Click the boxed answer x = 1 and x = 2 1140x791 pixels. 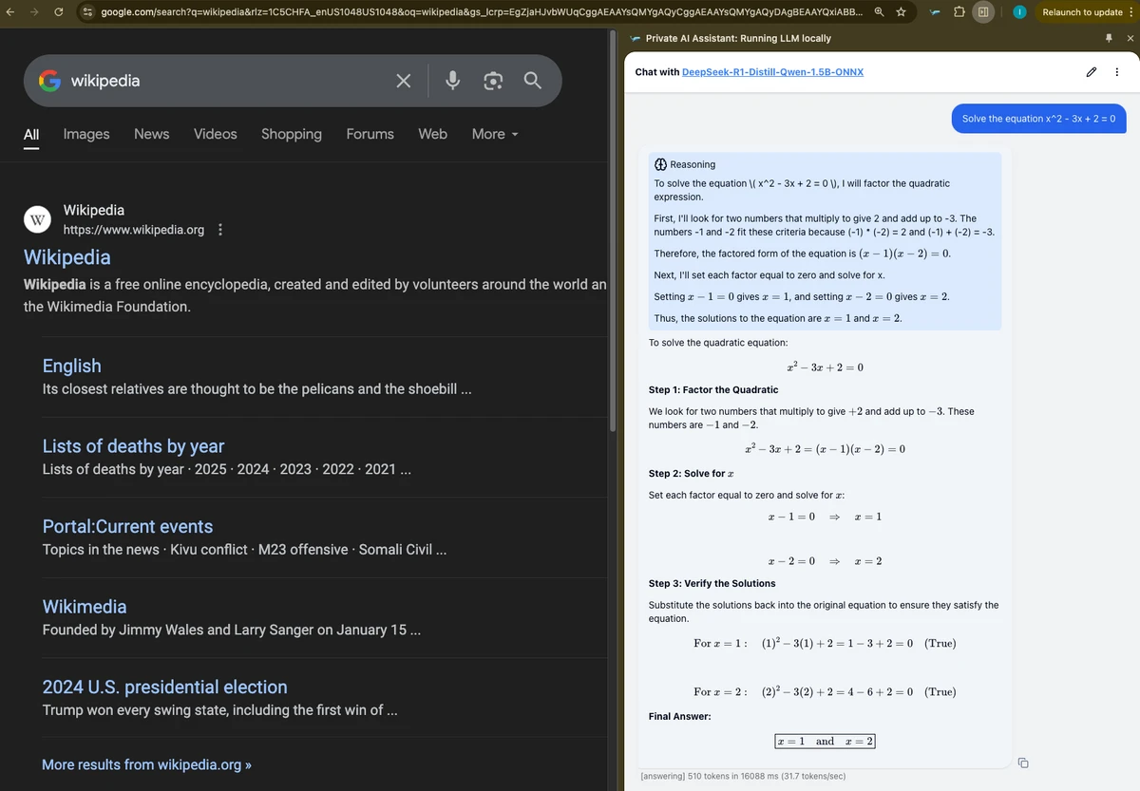pyautogui.click(x=825, y=742)
